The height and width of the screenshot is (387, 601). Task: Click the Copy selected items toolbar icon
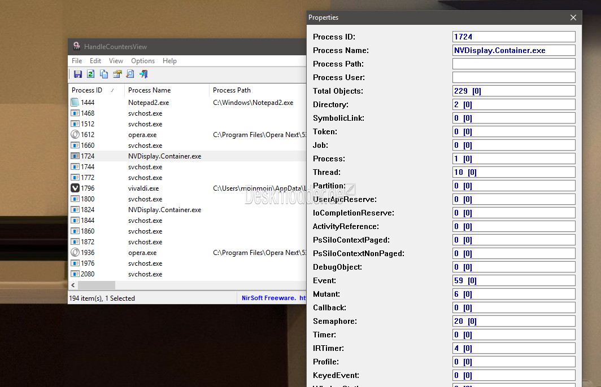point(104,74)
